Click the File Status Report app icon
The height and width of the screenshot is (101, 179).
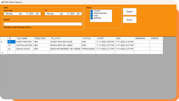3,2
